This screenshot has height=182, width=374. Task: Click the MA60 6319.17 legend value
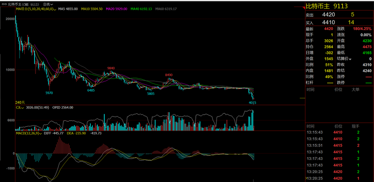coord(166,9)
